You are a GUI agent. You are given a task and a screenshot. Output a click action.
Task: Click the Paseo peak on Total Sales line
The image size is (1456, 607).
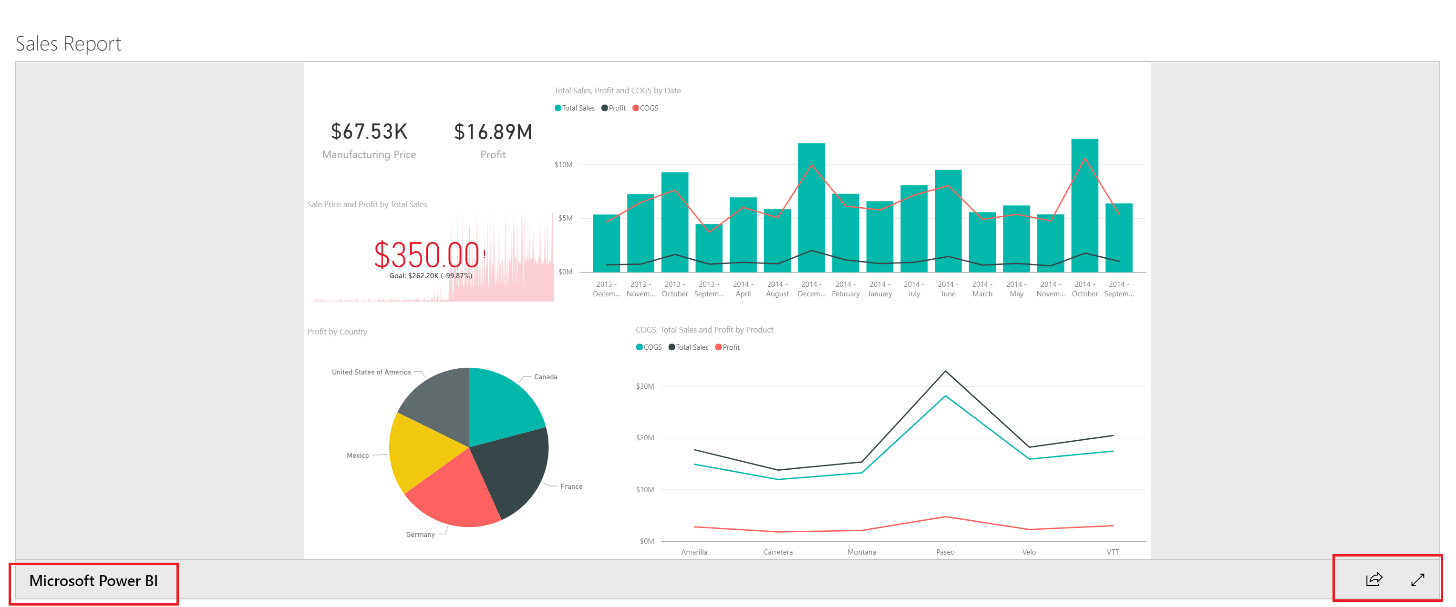click(945, 372)
